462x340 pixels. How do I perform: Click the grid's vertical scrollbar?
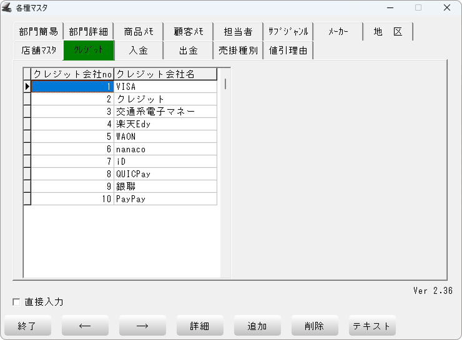(x=225, y=175)
